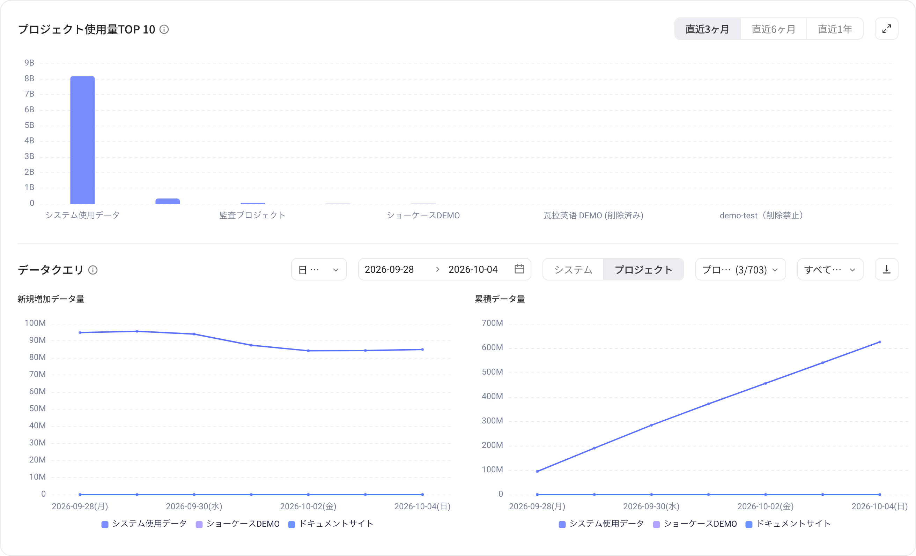916x556 pixels.
Task: Edit end date 2026-10-04
Action: pos(473,269)
